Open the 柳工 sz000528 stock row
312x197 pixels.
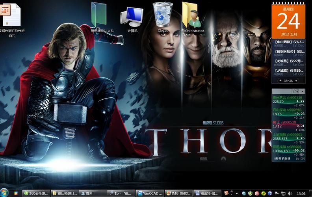288,126
